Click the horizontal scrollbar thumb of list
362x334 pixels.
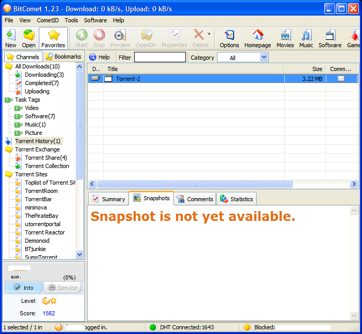click(x=195, y=184)
